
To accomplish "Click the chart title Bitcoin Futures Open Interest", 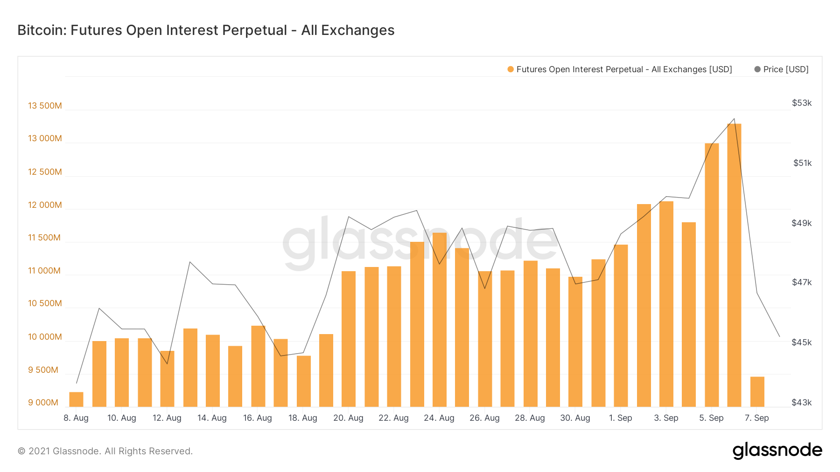I will pyautogui.click(x=206, y=30).
